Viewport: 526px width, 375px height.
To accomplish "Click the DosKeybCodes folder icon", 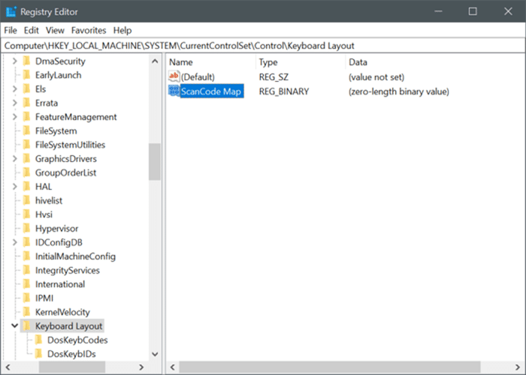I will (38, 340).
